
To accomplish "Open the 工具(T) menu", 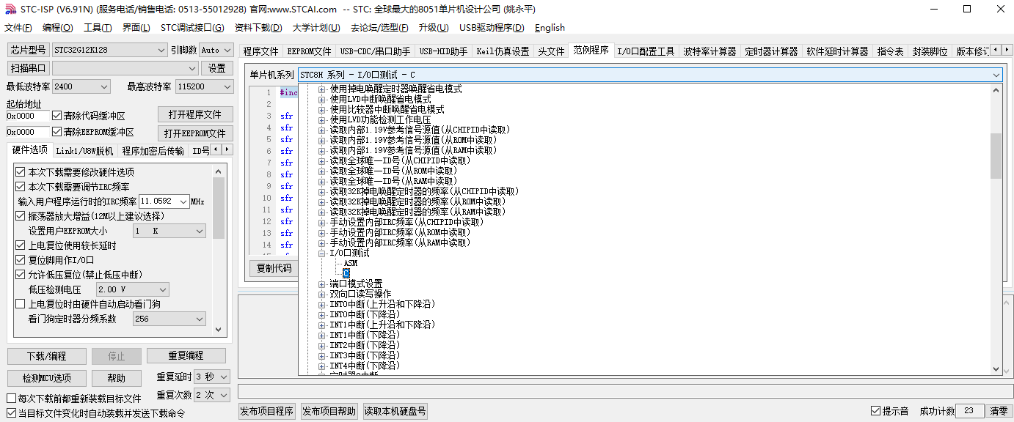I will (x=98, y=28).
